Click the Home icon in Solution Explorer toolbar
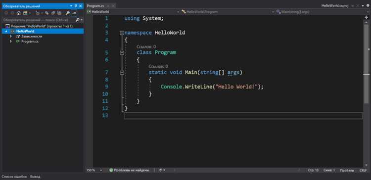Screen dimensions: 371x180 click(x=18, y=13)
